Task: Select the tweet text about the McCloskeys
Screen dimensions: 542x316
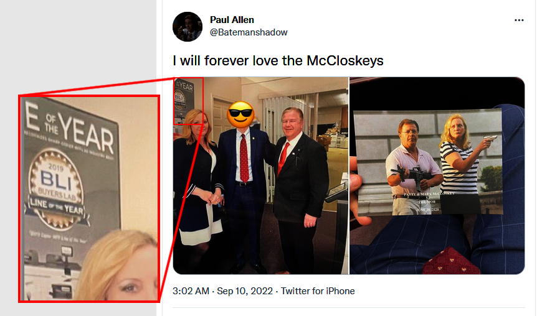Action: [x=278, y=61]
